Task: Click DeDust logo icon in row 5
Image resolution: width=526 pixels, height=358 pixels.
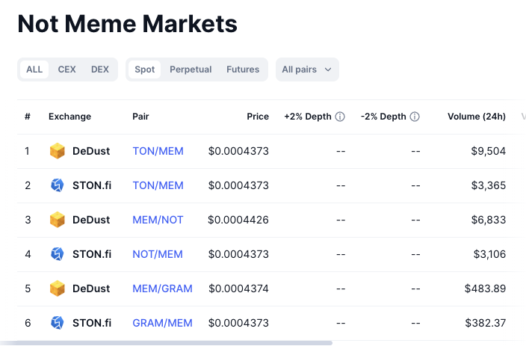Action: coord(58,288)
